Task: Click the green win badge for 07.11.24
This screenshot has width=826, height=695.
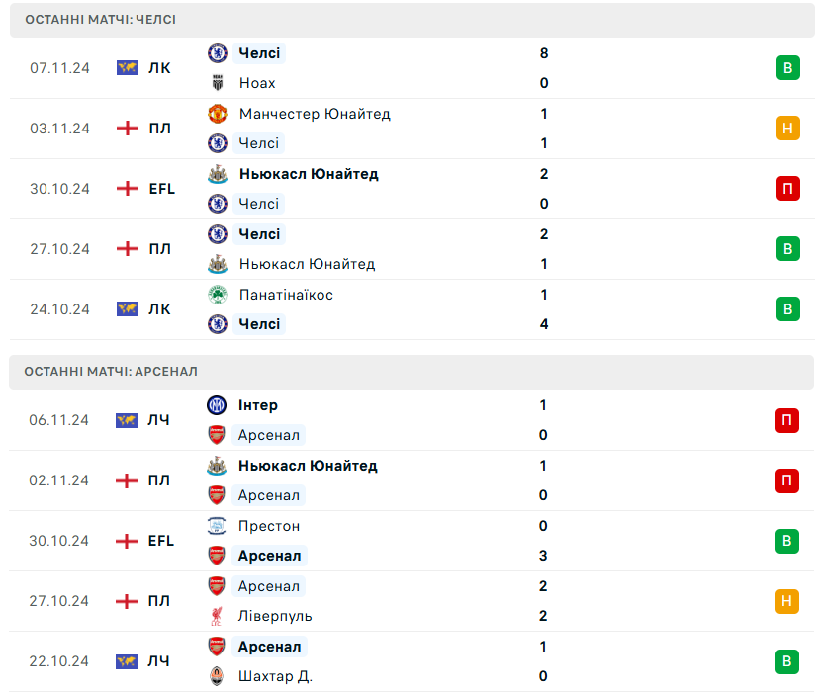Action: pos(787,68)
